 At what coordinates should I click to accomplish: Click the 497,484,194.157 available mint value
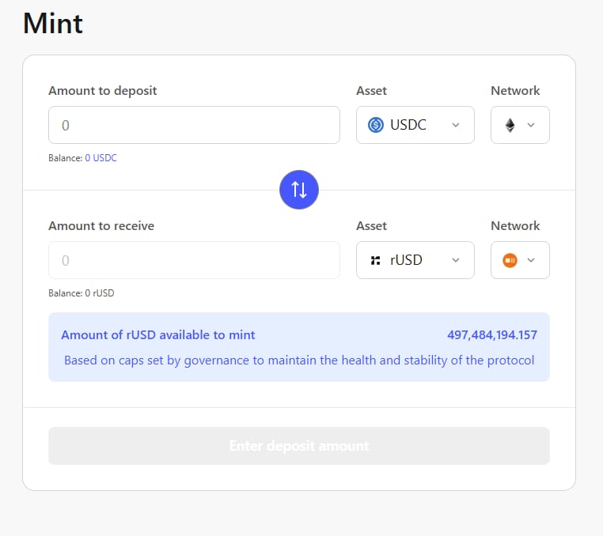(492, 335)
